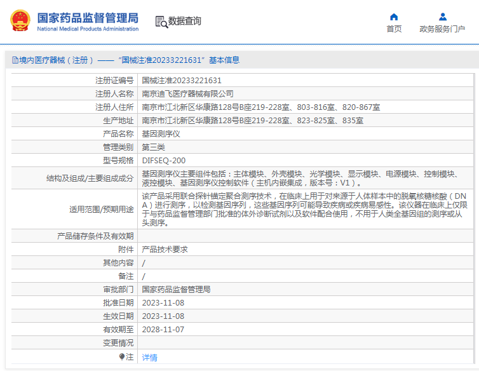Open the 政务服务门户 portal link
Screen dimensions: 479x371
pos(442,29)
